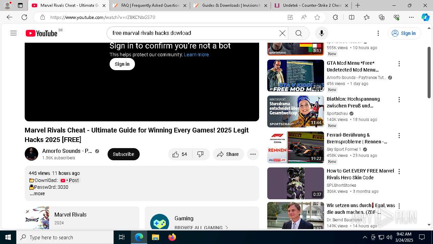This screenshot has height=244, width=433.
Task: Switch to FAQ Frequently Asked Questions tab
Action: 150,5
